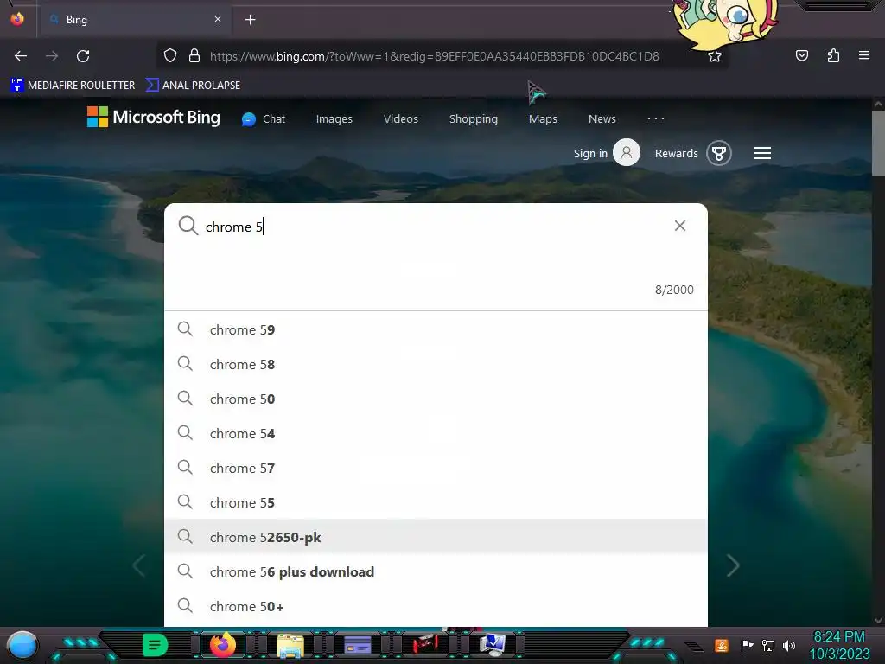Viewport: 885px width, 664px height.
Task: Open the Bing hamburger settings menu
Action: click(762, 153)
